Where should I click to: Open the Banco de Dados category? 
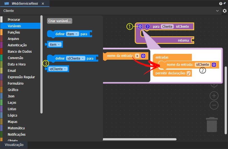[20, 51]
